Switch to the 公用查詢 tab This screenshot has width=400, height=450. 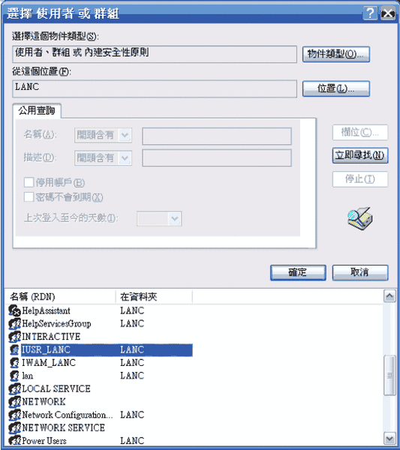tap(37, 110)
